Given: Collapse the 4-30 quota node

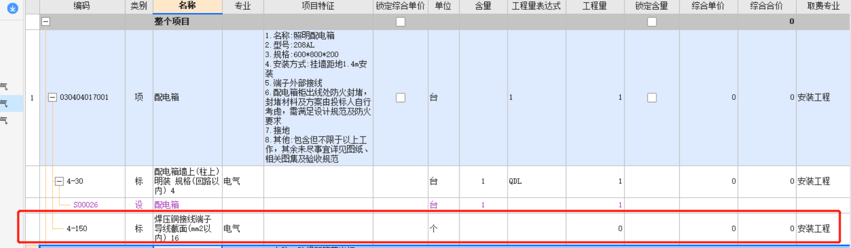Looking at the screenshot, I should (x=59, y=181).
